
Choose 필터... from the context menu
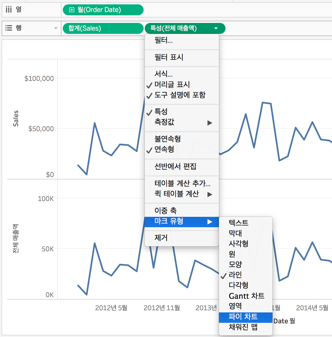182,40
